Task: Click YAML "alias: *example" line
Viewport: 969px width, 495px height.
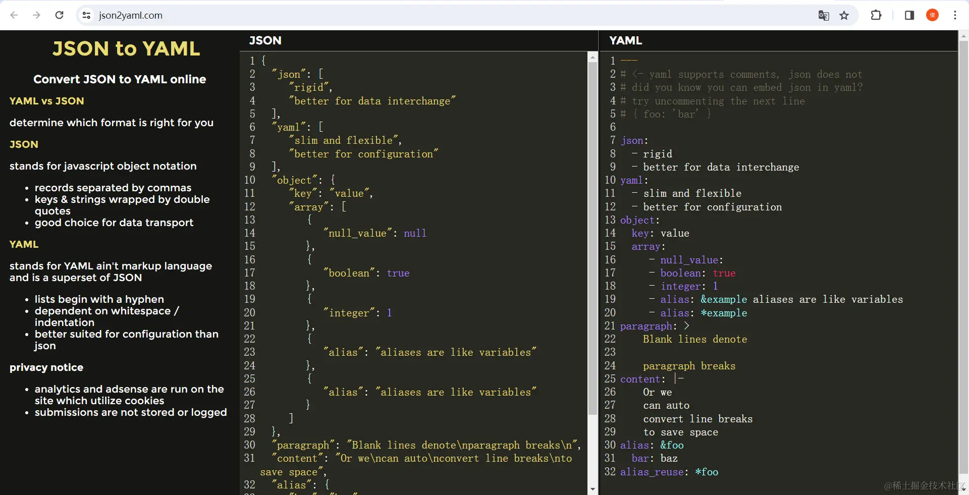Action: [698, 313]
